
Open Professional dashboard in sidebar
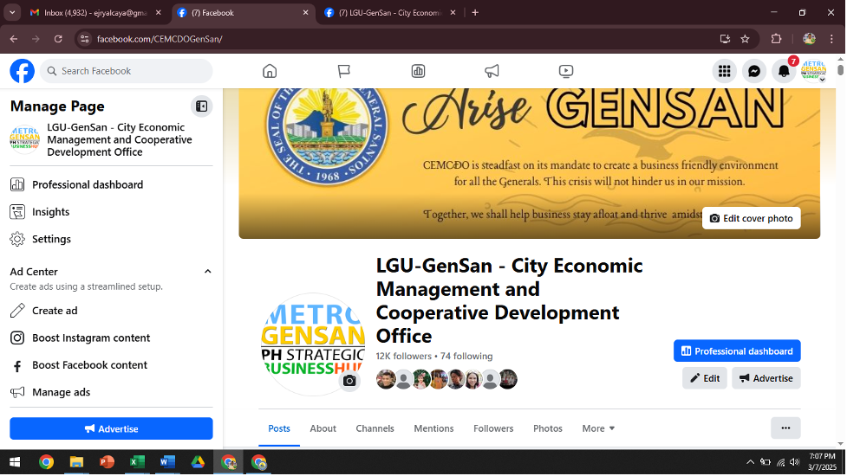[x=111, y=185]
